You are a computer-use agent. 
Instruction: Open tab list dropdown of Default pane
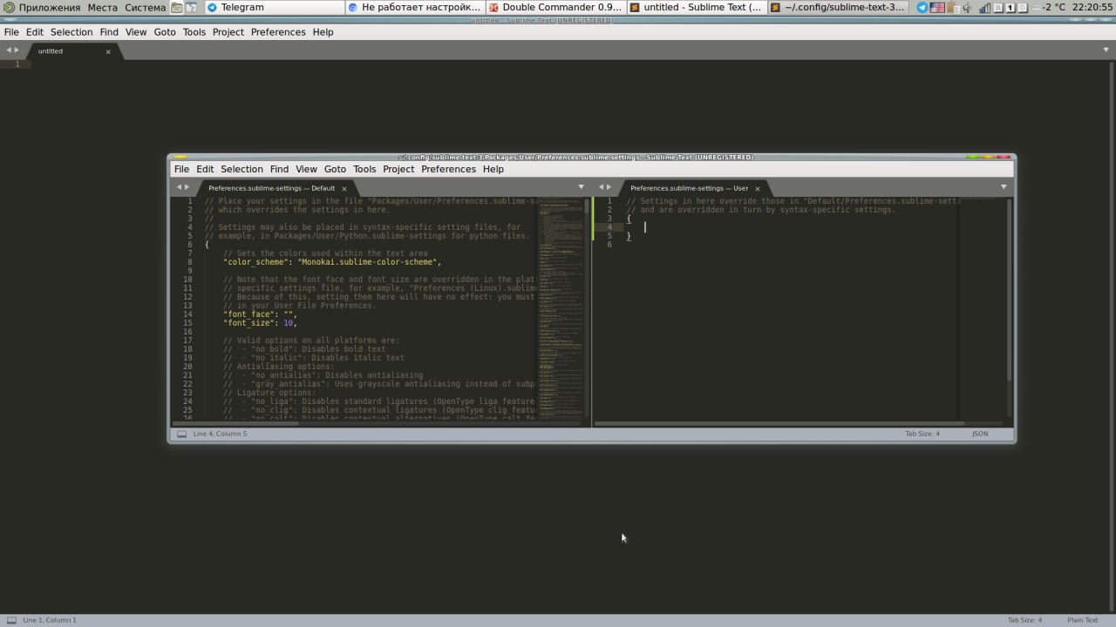[x=581, y=187]
